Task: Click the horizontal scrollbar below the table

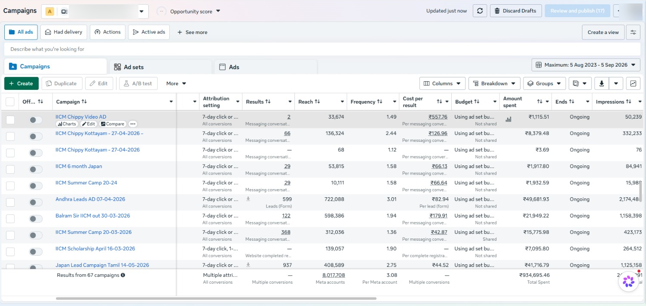Action: point(216,298)
